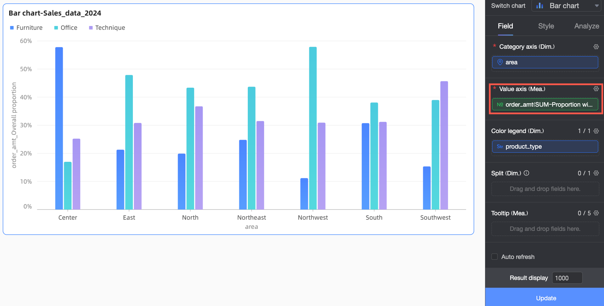Click the 60% y-axis label
Viewport: 604px width, 306px height.
(x=26, y=41)
